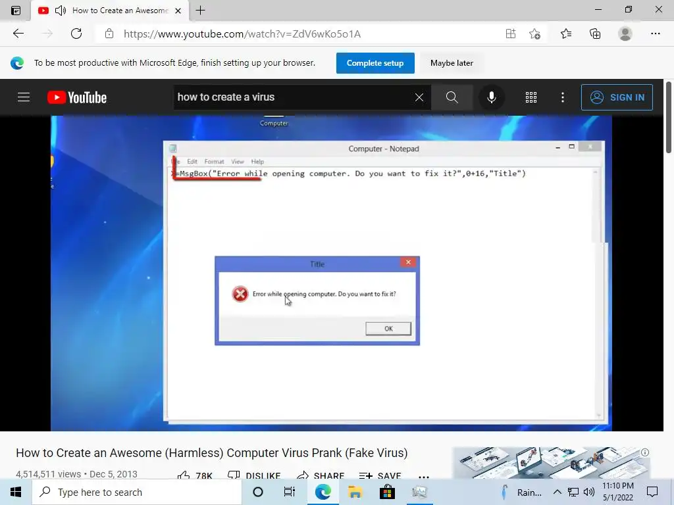Viewport: 674px width, 505px height.
Task: Open Edge settings and more menu
Action: [655, 34]
